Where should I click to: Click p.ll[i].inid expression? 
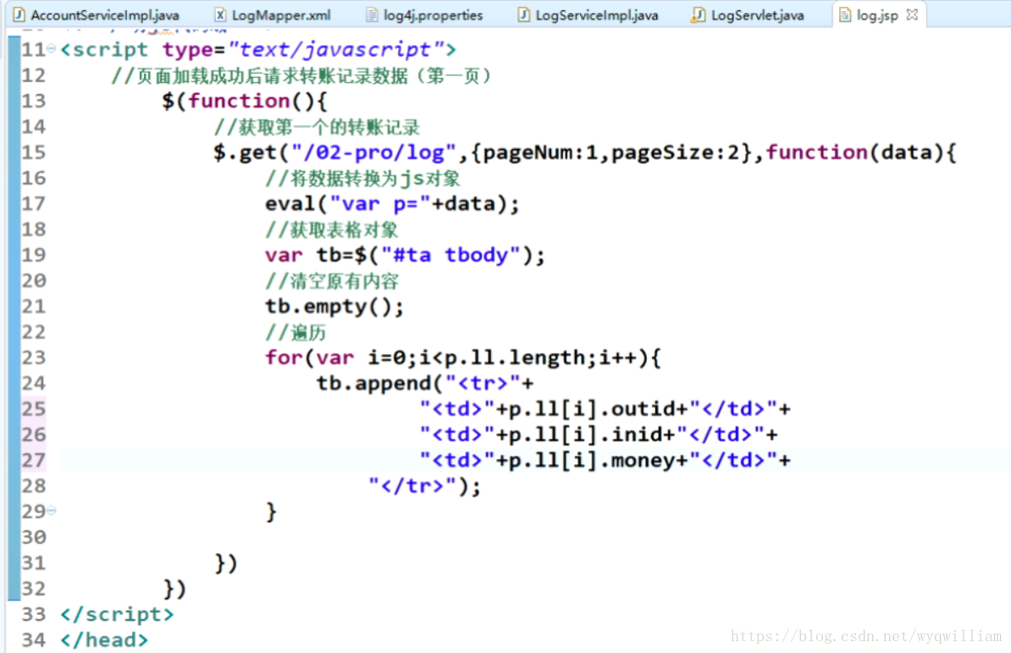coord(585,435)
